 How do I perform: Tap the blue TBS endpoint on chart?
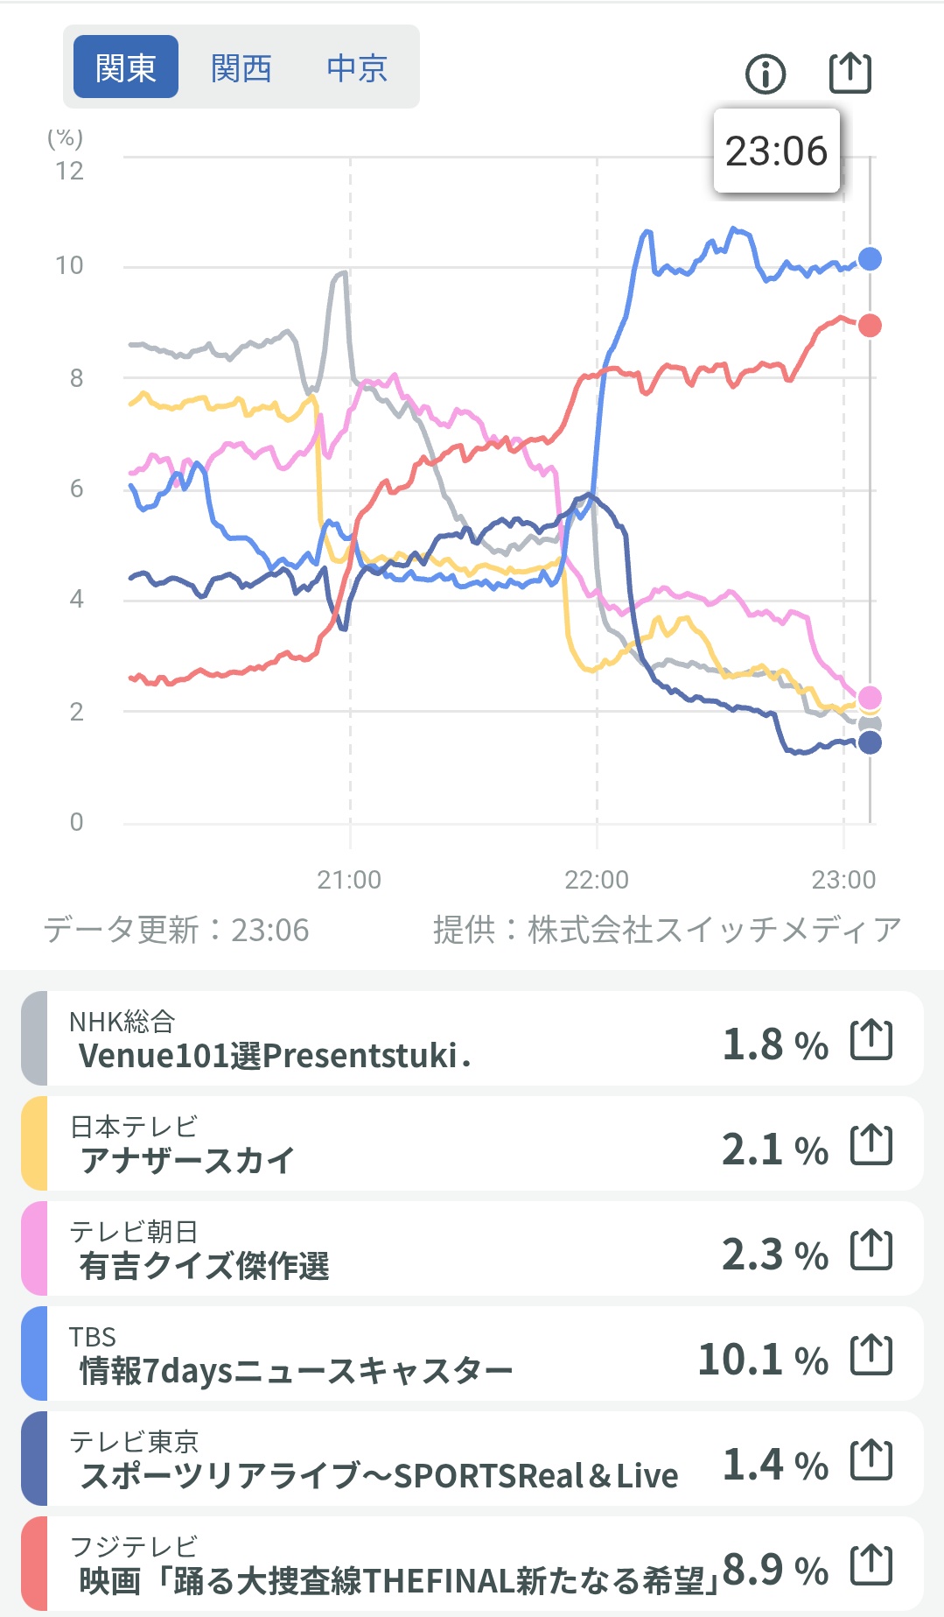[x=870, y=259]
